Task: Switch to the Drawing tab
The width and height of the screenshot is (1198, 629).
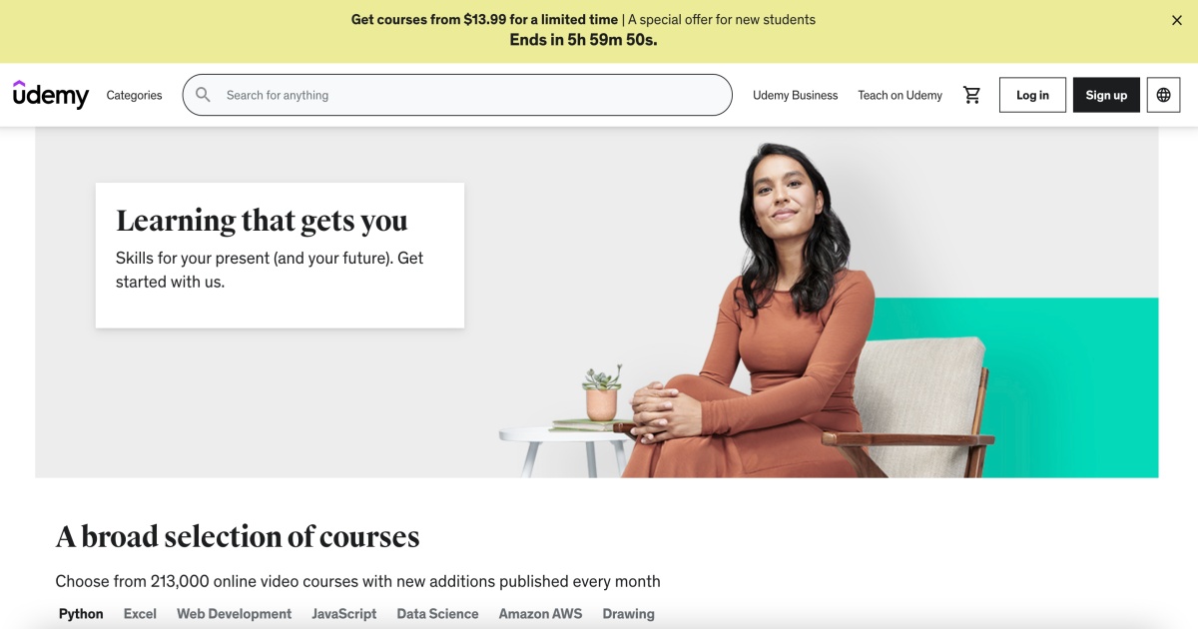Action: pos(628,614)
